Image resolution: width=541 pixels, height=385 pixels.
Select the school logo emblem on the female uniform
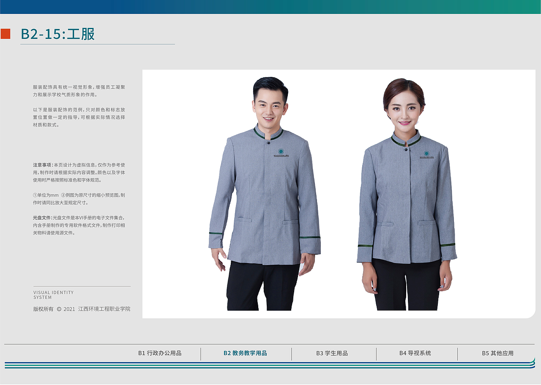tap(426, 152)
